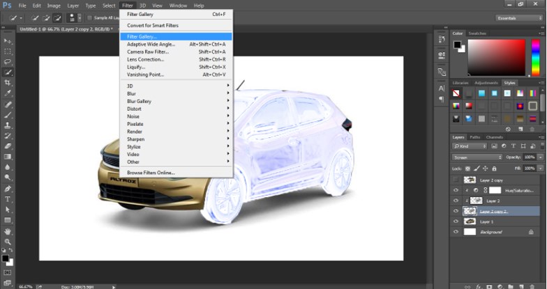547x289 pixels.
Task: Select the Horizontal Type tool
Action: (x=8, y=199)
